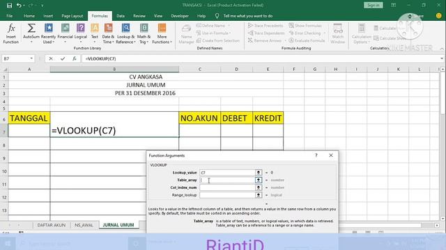The image size is (446, 250).
Task: Open the File tab
Action: tap(9, 16)
